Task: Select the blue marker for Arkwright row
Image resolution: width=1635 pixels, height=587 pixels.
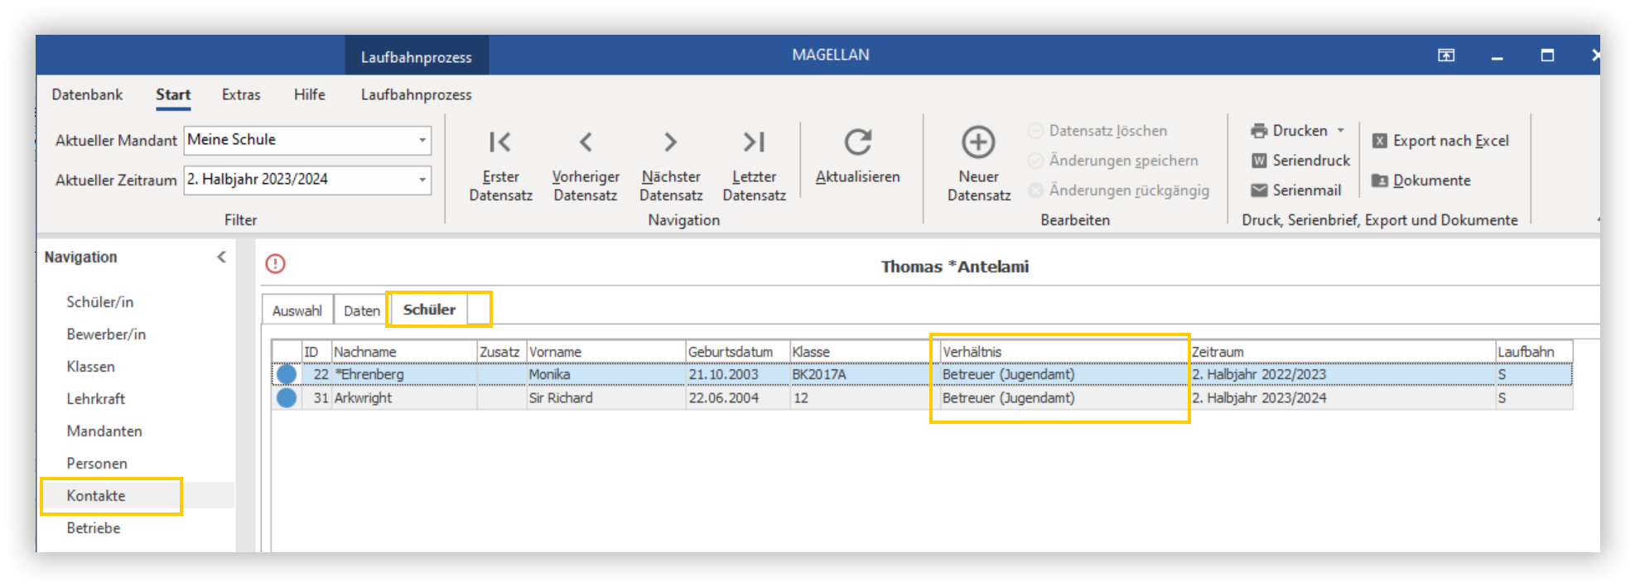Action: click(x=287, y=398)
